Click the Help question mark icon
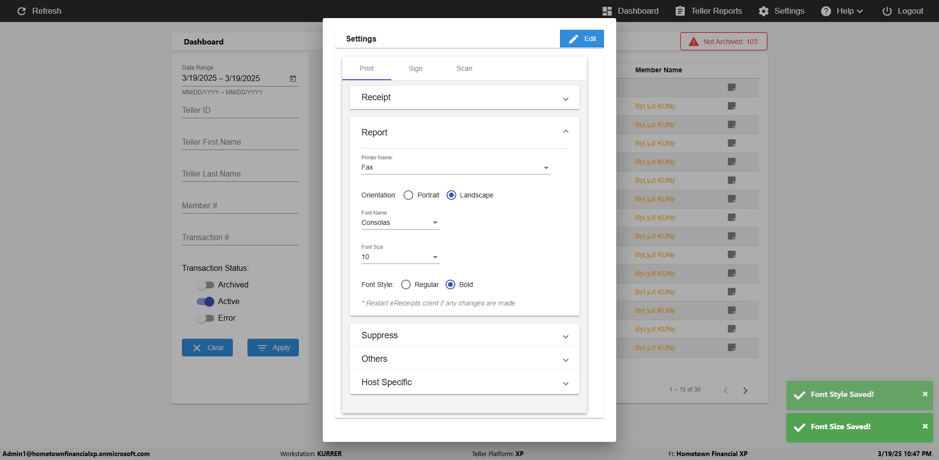 (x=826, y=11)
